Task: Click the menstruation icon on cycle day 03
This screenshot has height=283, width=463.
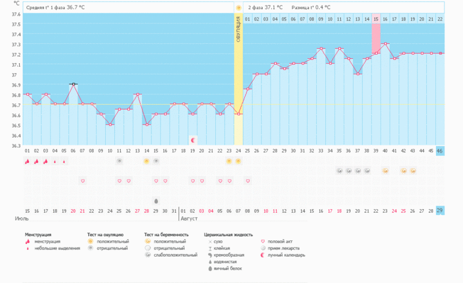Action: click(x=46, y=162)
